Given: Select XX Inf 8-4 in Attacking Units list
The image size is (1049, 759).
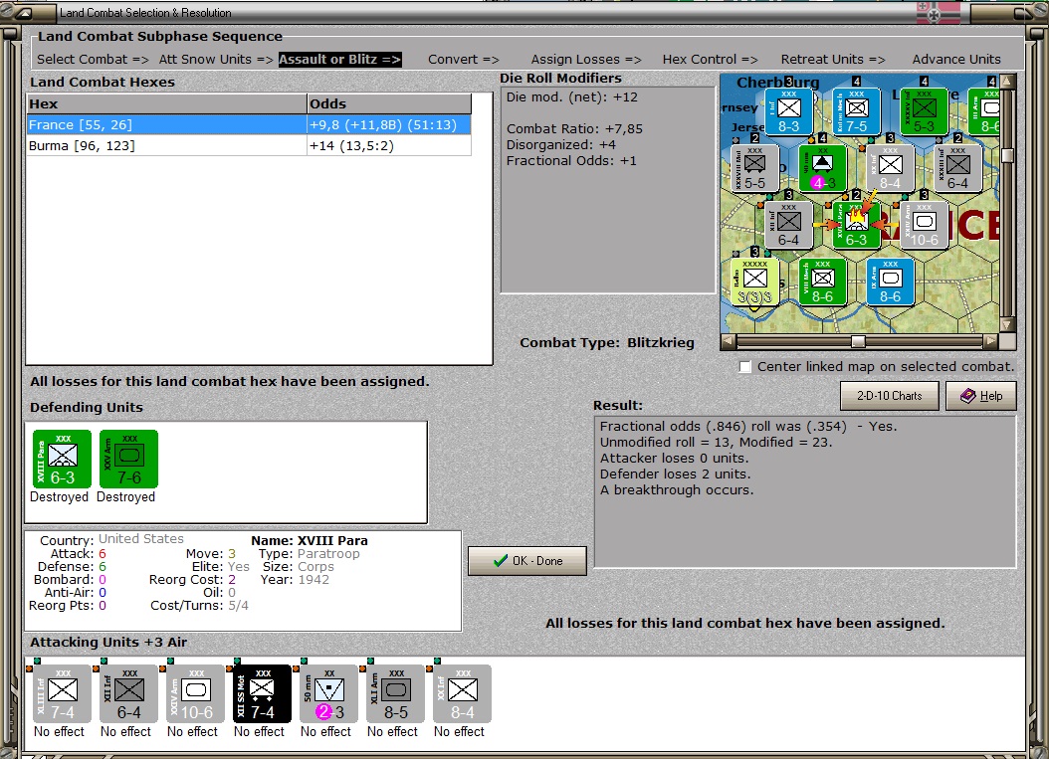Looking at the screenshot, I should pos(462,693).
